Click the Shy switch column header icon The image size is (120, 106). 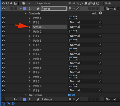(70, 3)
